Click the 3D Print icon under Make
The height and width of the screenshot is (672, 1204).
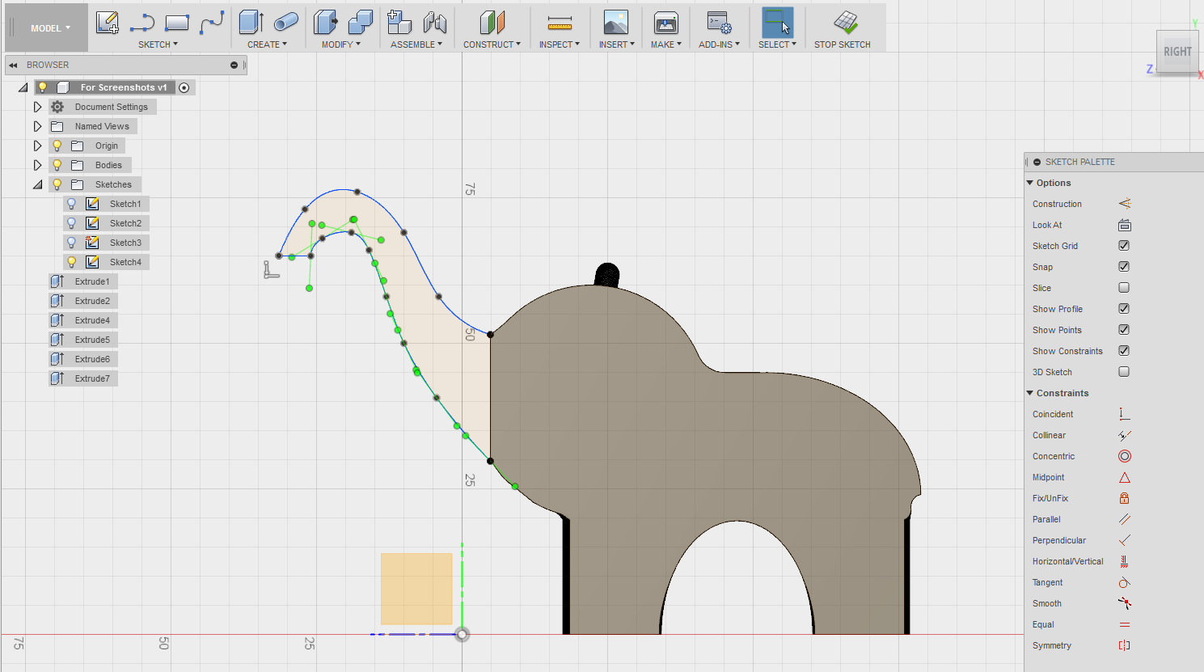tap(666, 23)
